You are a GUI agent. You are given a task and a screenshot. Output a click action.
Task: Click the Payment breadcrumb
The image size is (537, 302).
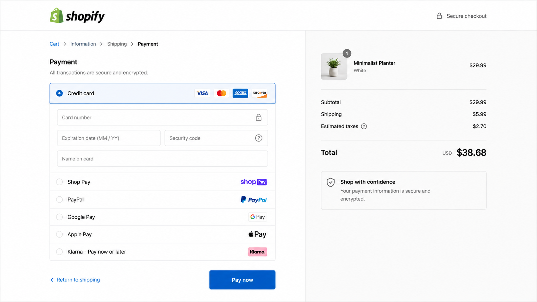click(148, 44)
